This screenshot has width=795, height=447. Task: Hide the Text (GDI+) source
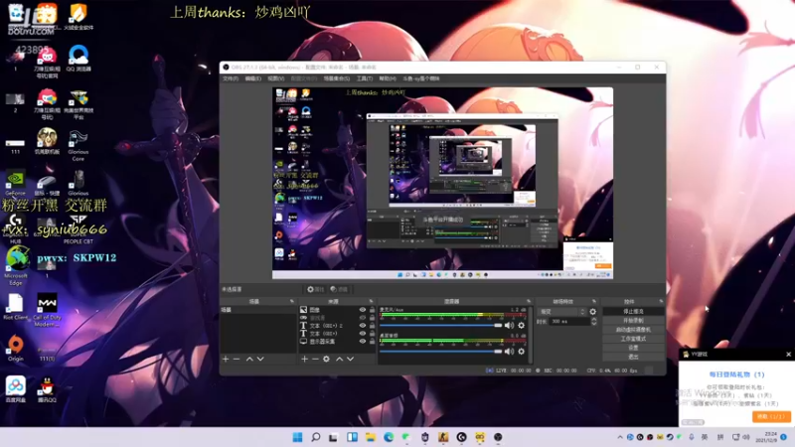point(363,334)
